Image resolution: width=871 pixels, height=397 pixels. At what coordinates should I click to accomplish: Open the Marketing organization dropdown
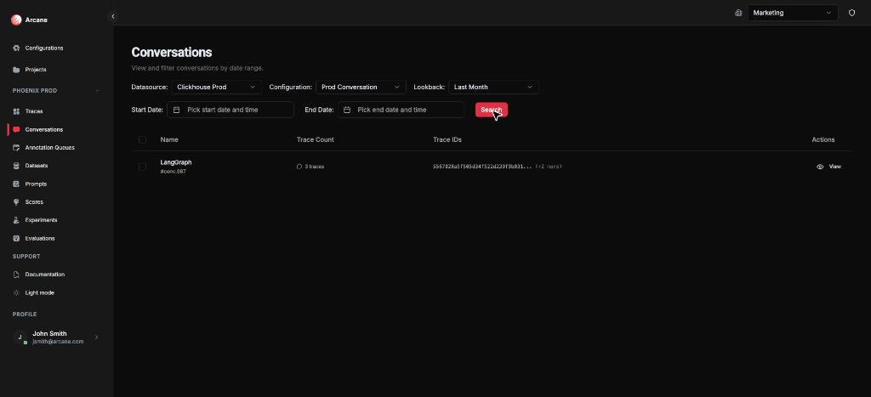793,13
